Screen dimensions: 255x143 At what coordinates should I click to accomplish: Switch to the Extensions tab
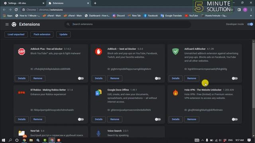(x=69, y=3)
